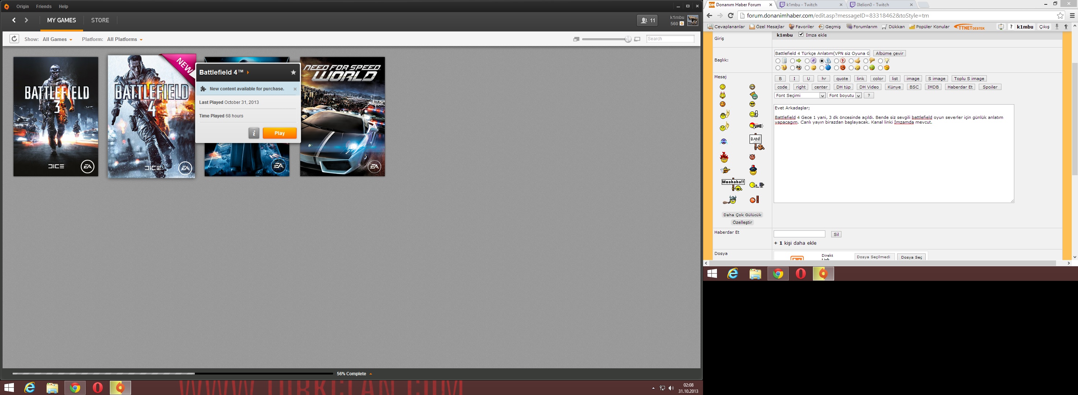This screenshot has width=1078, height=395.
Task: Switch to large game tiles view icon
Action: tap(637, 39)
